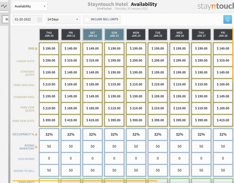The image size is (234, 183).
Task: Click the stayntouch logo
Action: (216, 6)
